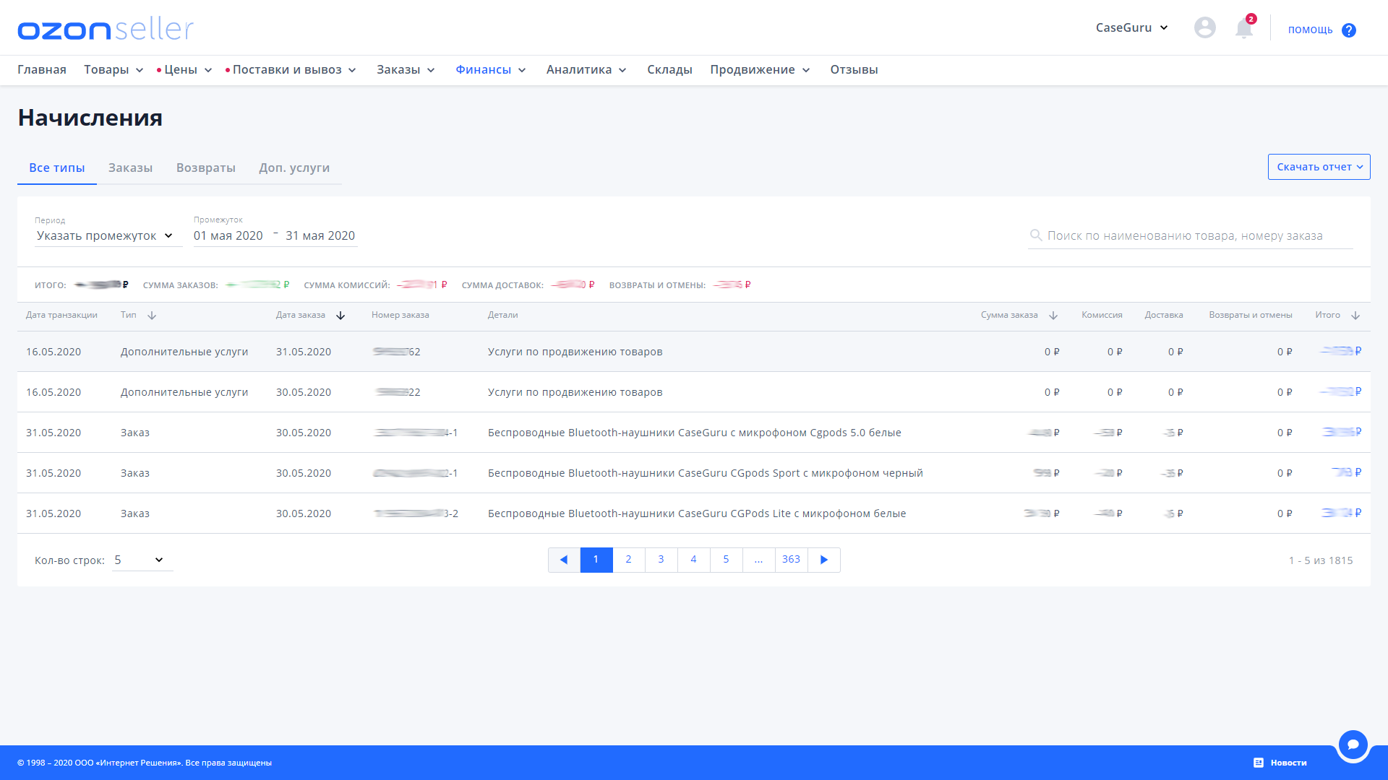Open the notifications bell icon

[1243, 28]
